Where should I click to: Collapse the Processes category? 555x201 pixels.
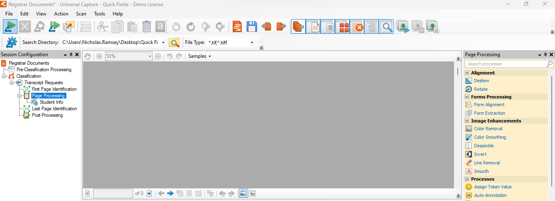click(x=467, y=179)
